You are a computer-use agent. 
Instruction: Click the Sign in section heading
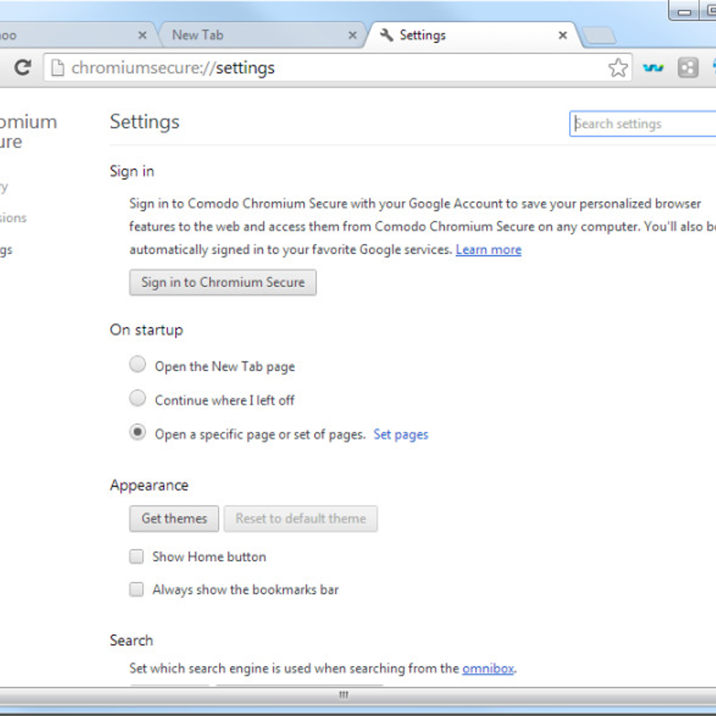tap(132, 171)
